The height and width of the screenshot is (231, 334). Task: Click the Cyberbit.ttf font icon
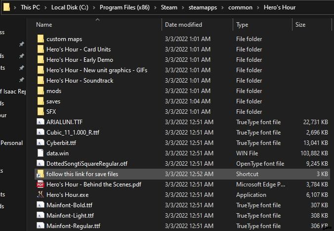41,143
